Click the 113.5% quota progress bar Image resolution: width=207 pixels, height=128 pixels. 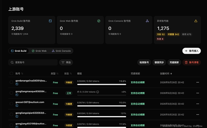point(102,106)
